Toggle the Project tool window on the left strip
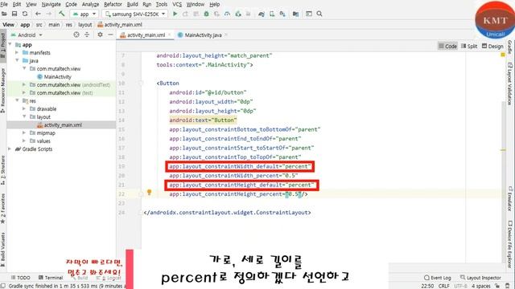The image size is (515, 289). pos(3,46)
